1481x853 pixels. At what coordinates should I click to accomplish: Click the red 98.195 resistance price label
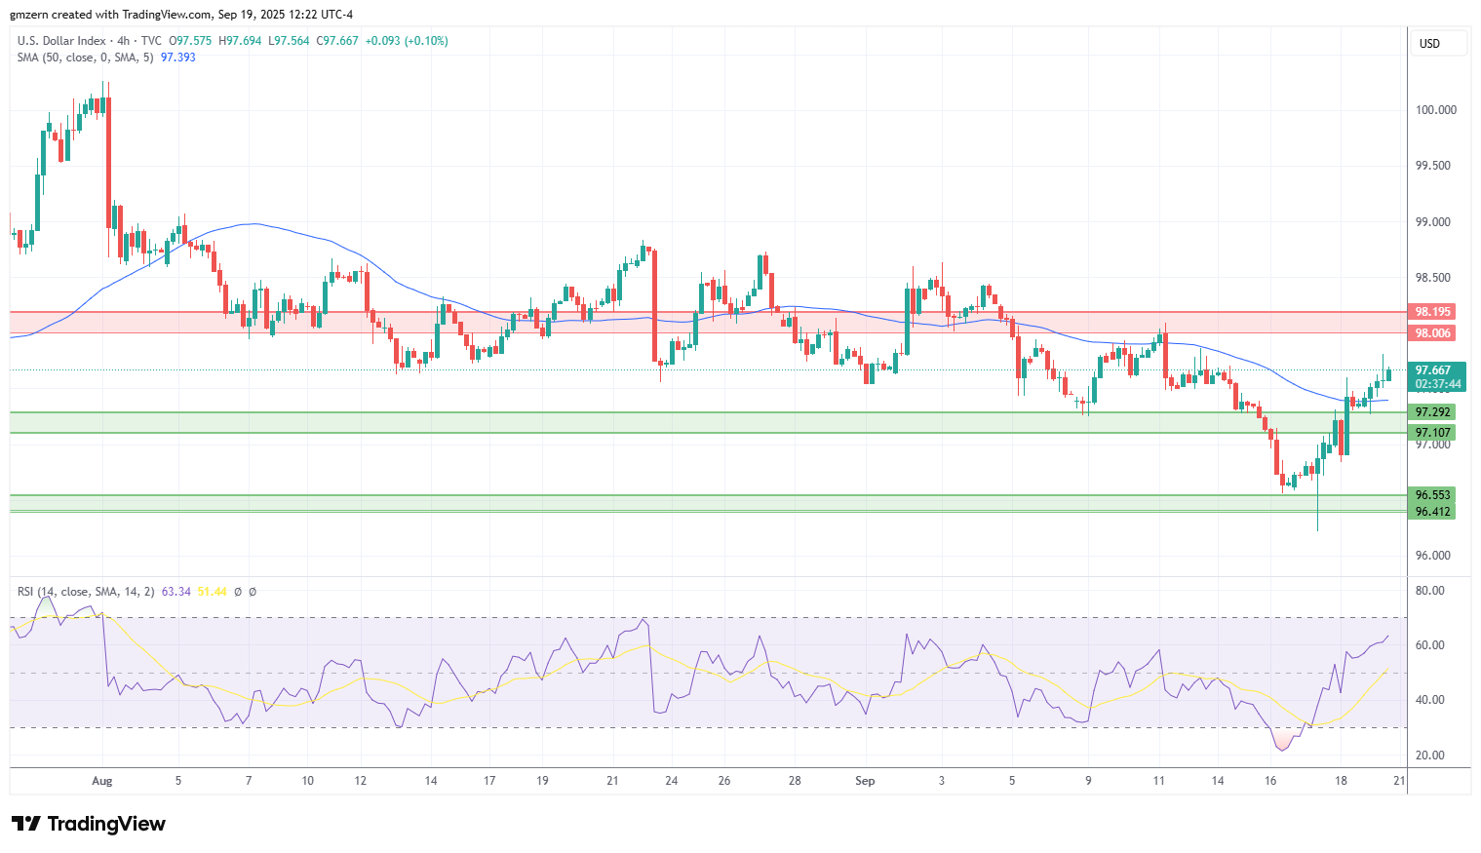(1433, 312)
